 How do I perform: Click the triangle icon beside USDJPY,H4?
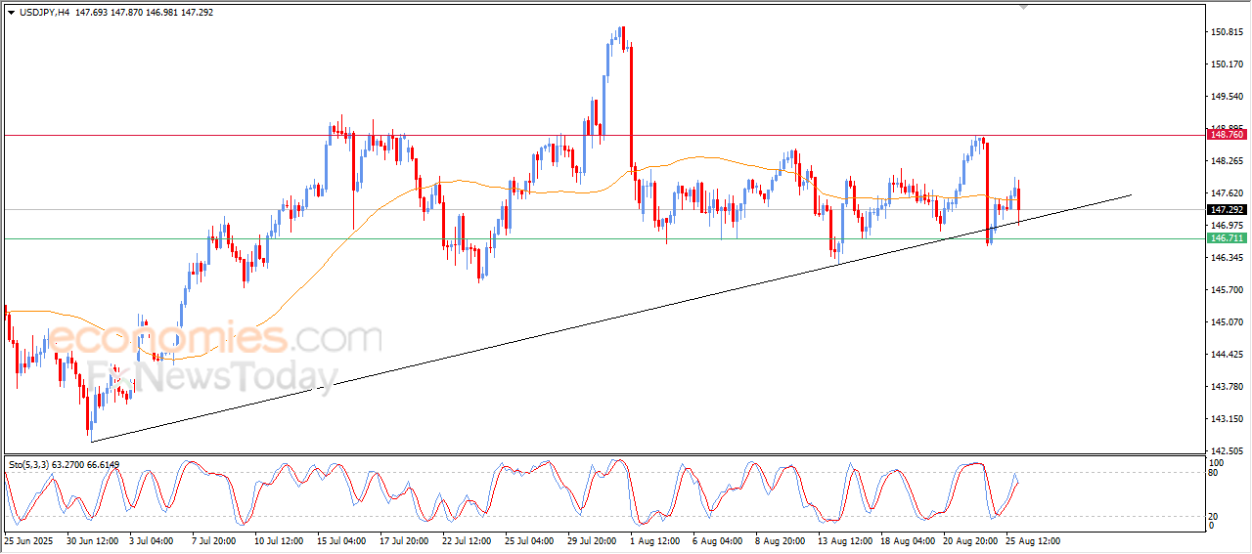click(11, 13)
